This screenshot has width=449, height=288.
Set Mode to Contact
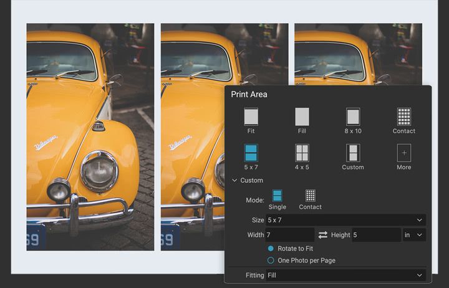pos(310,199)
